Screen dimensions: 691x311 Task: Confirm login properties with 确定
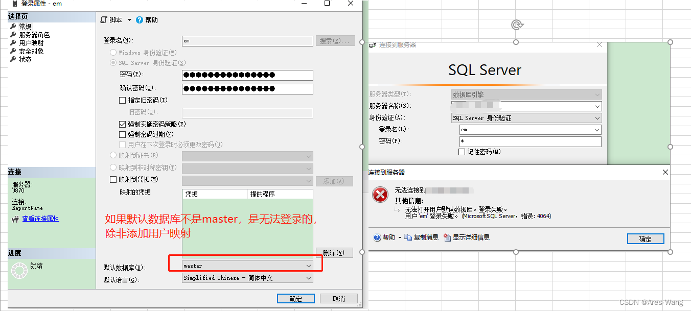click(x=296, y=299)
